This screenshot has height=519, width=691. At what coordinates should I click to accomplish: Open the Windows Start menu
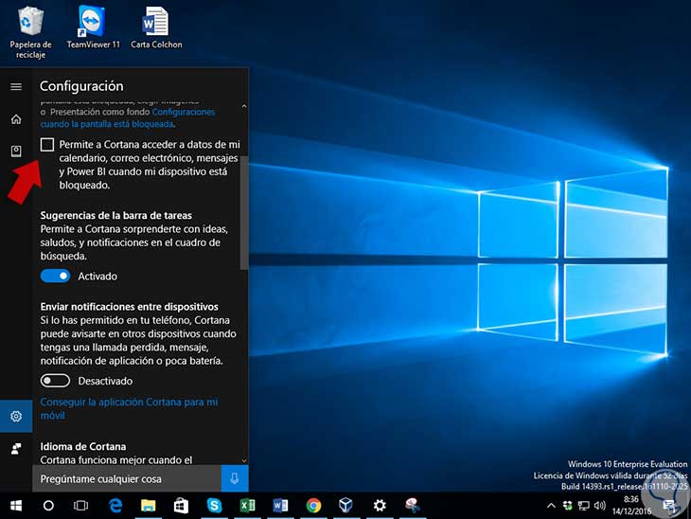coord(16,506)
